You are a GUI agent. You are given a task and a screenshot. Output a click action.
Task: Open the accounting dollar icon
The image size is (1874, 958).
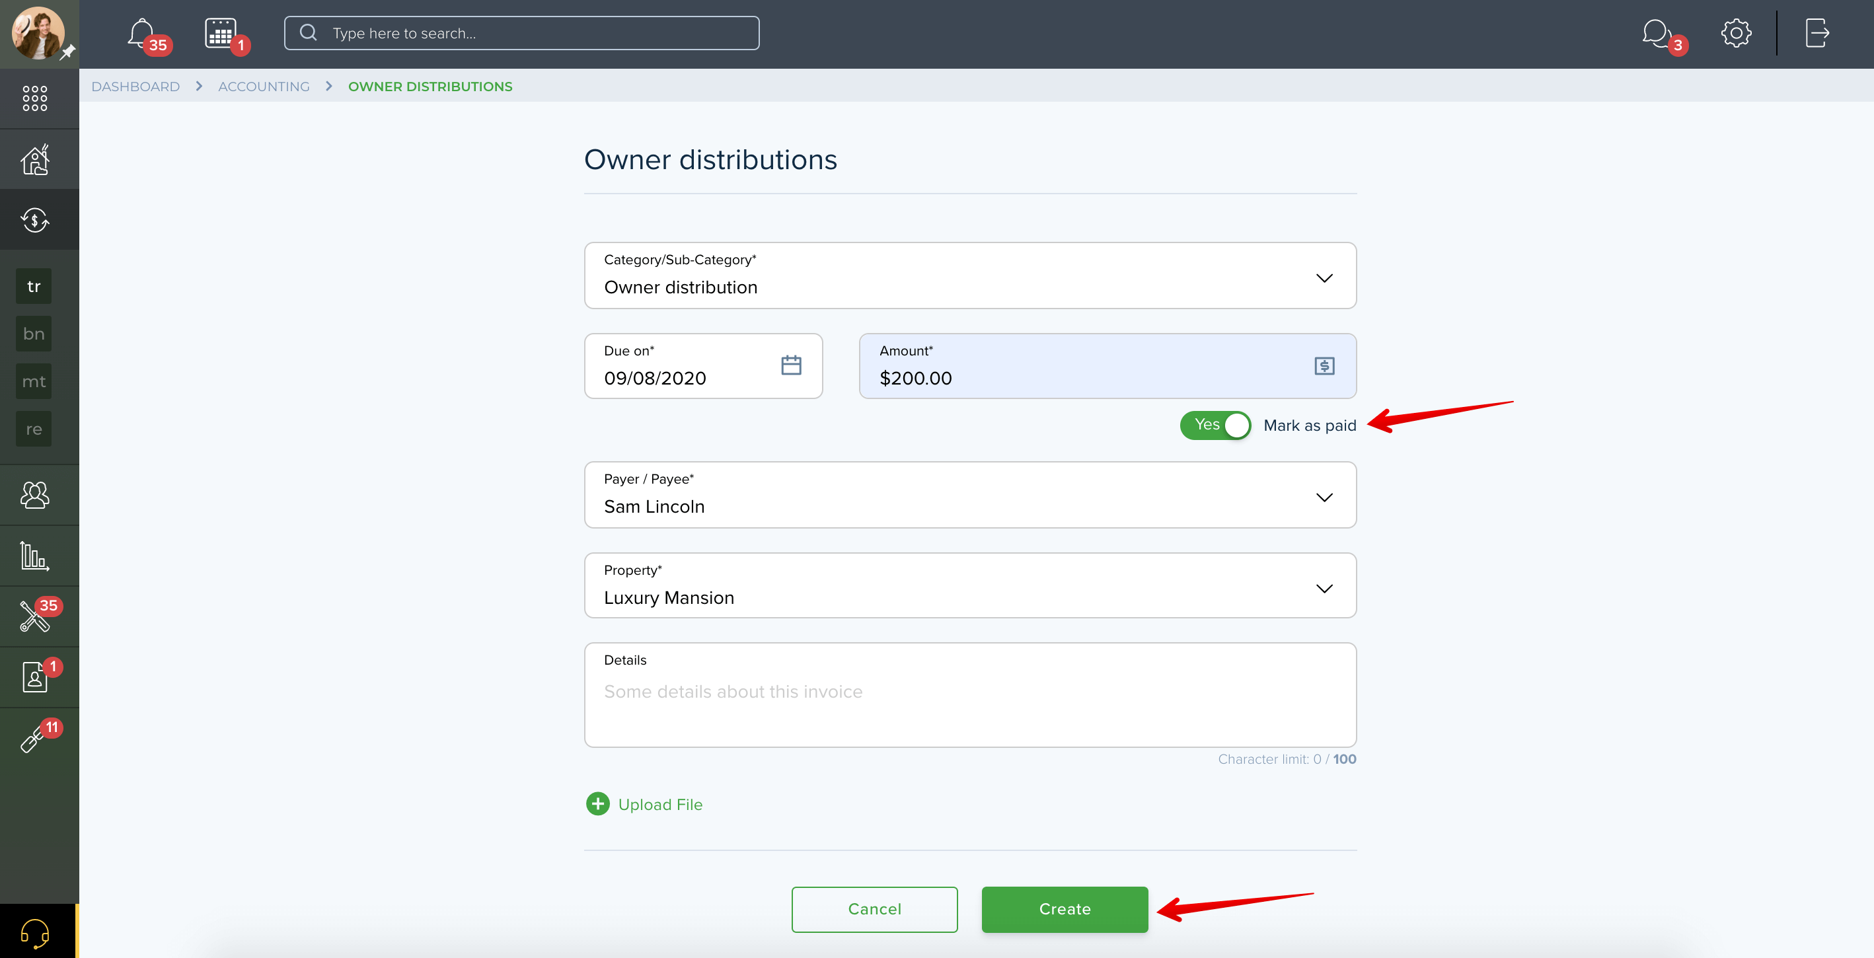tap(35, 219)
